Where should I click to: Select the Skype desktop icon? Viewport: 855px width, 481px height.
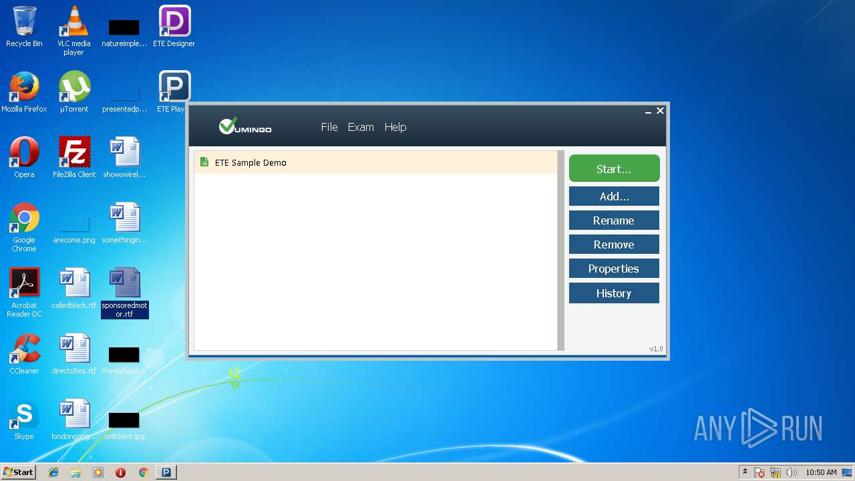coord(24,420)
